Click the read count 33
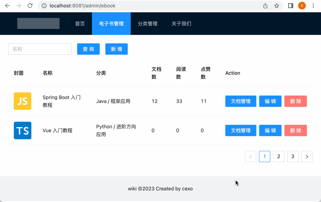Screen dimensions: 321x202 [179, 101]
